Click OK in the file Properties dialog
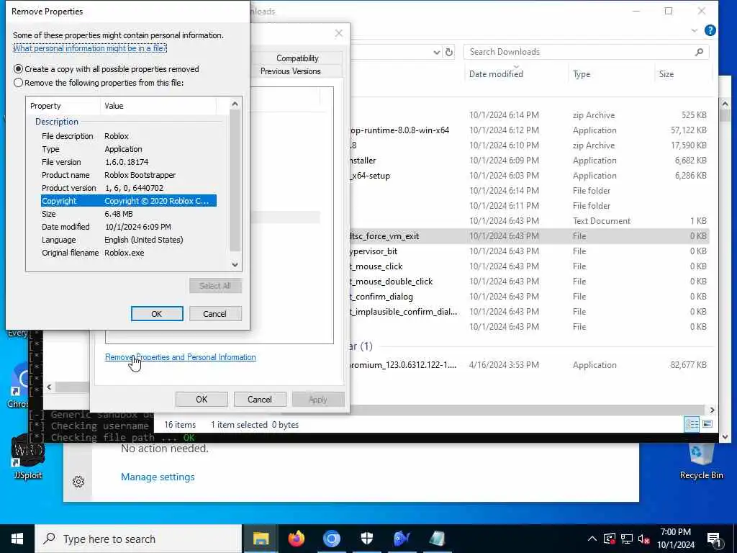This screenshot has width=737, height=553. (x=202, y=399)
